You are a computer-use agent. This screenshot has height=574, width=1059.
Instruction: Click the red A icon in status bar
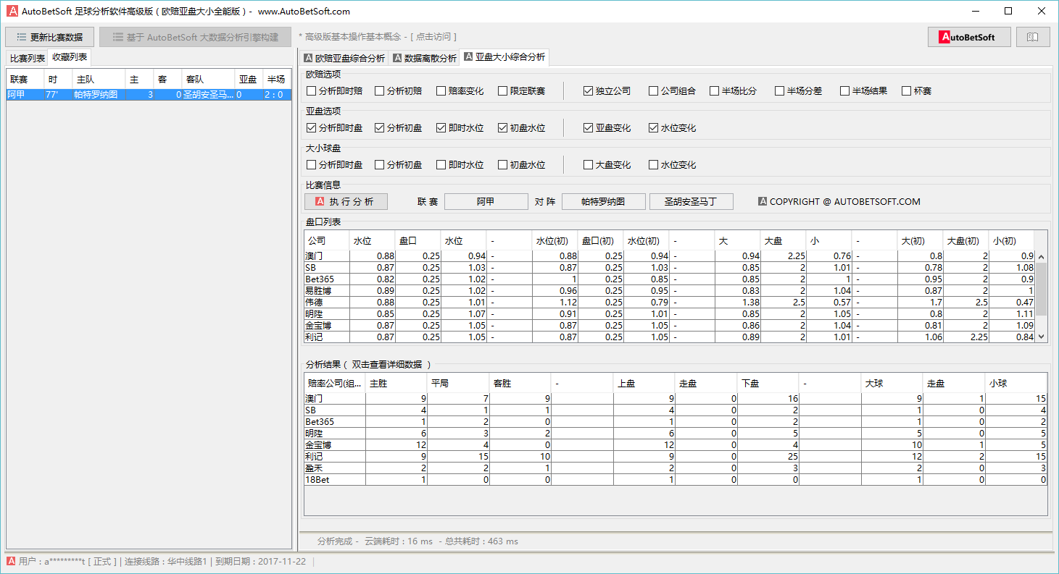pos(11,561)
